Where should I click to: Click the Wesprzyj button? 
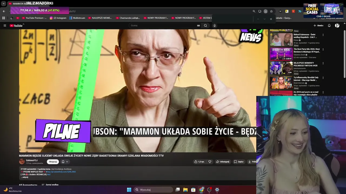[53, 162]
